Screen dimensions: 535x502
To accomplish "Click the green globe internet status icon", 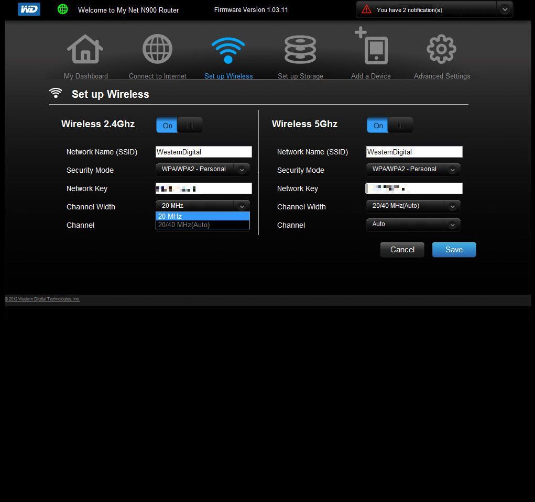I will (62, 9).
